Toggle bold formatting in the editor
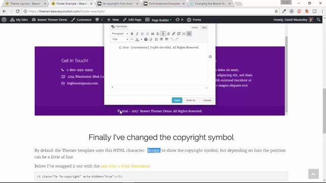Viewport: 326px width, 183px height. click(x=132, y=34)
